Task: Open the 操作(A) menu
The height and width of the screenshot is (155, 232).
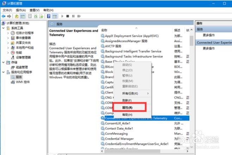Action: [21, 10]
